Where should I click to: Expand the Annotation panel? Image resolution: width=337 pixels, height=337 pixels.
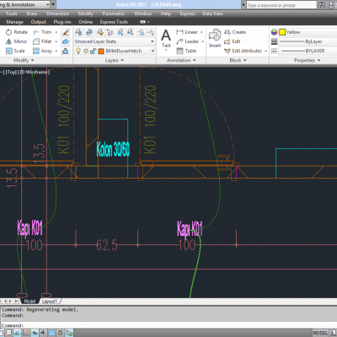181,61
